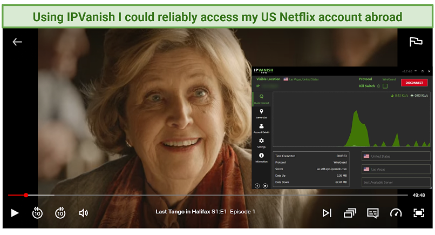Click the Data Up value 2.26 MB

point(342,176)
